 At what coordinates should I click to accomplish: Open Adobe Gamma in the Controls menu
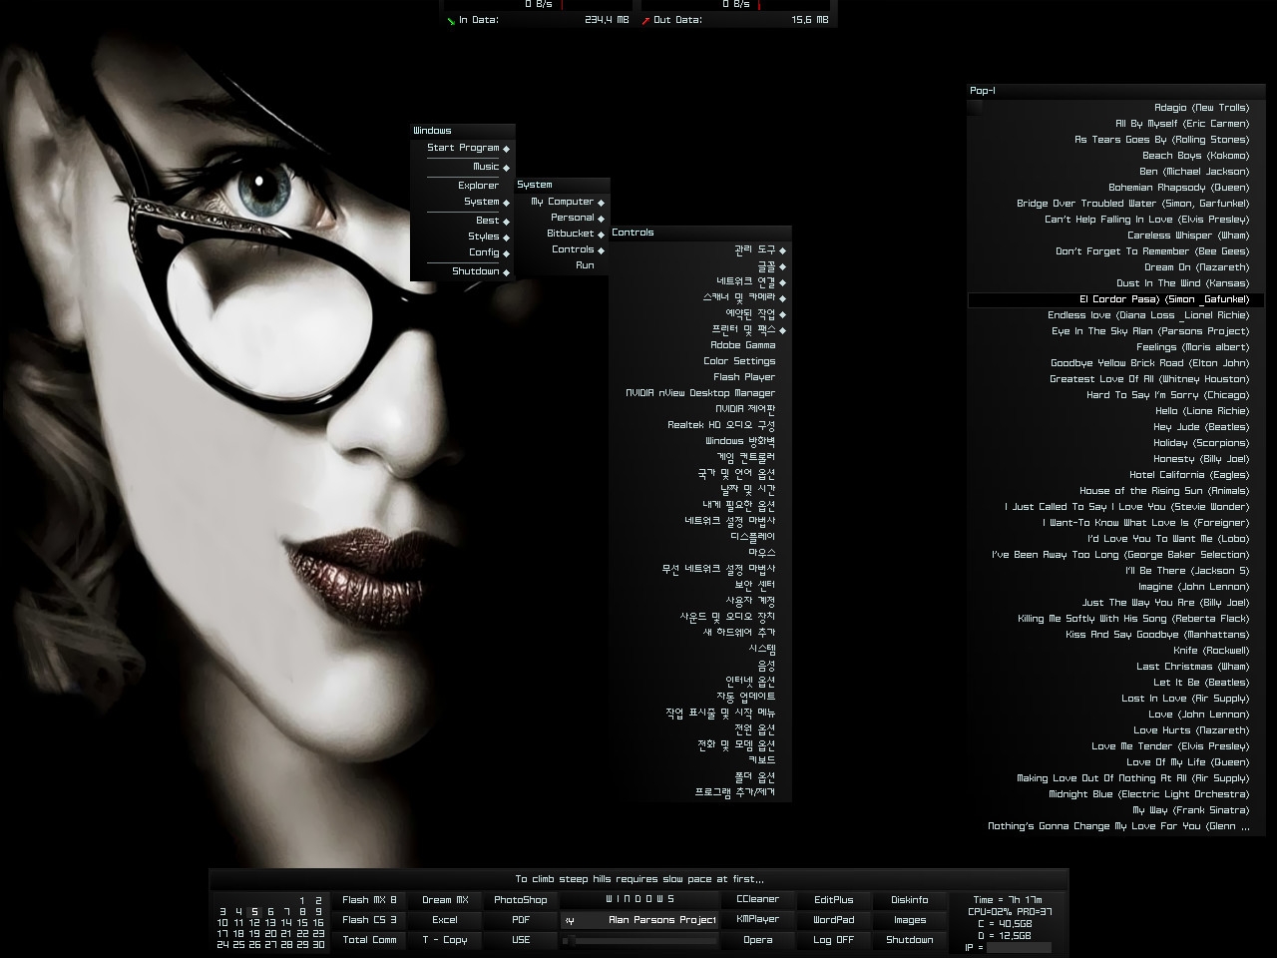[742, 345]
